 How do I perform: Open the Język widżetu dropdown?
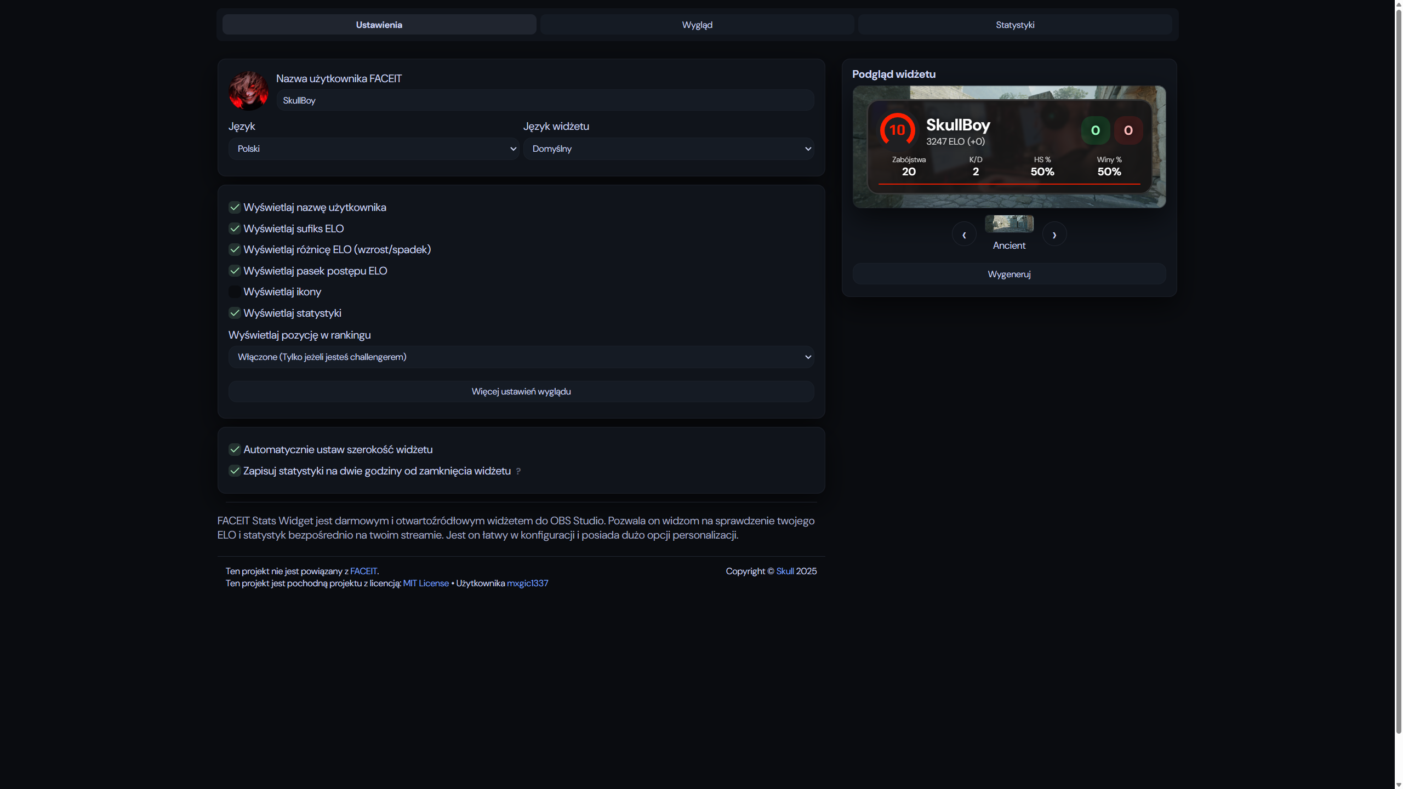click(668, 148)
